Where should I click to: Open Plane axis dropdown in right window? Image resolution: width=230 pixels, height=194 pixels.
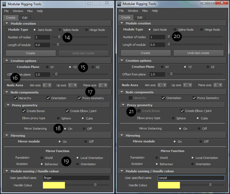pyautogui.click(x=218, y=85)
